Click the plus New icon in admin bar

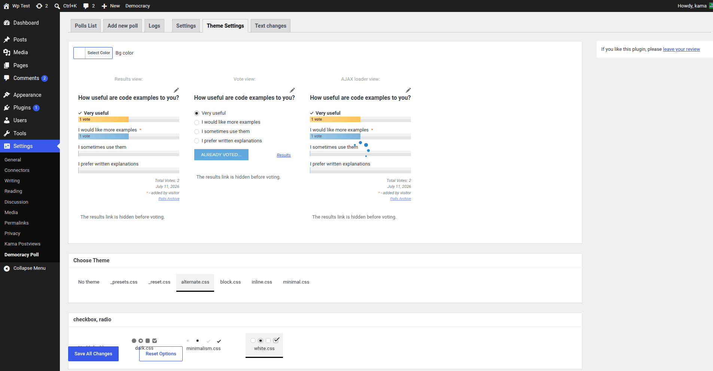pyautogui.click(x=104, y=6)
